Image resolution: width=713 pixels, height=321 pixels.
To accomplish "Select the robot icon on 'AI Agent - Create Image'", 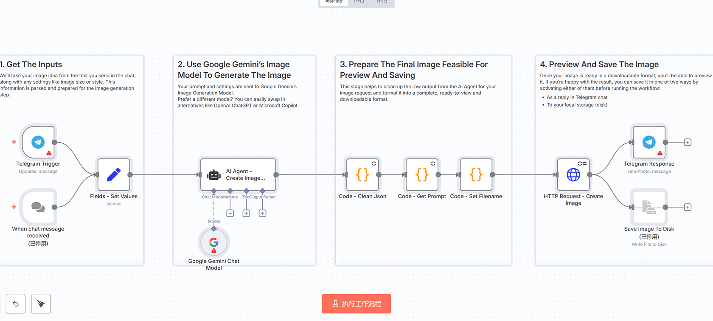I will (213, 174).
